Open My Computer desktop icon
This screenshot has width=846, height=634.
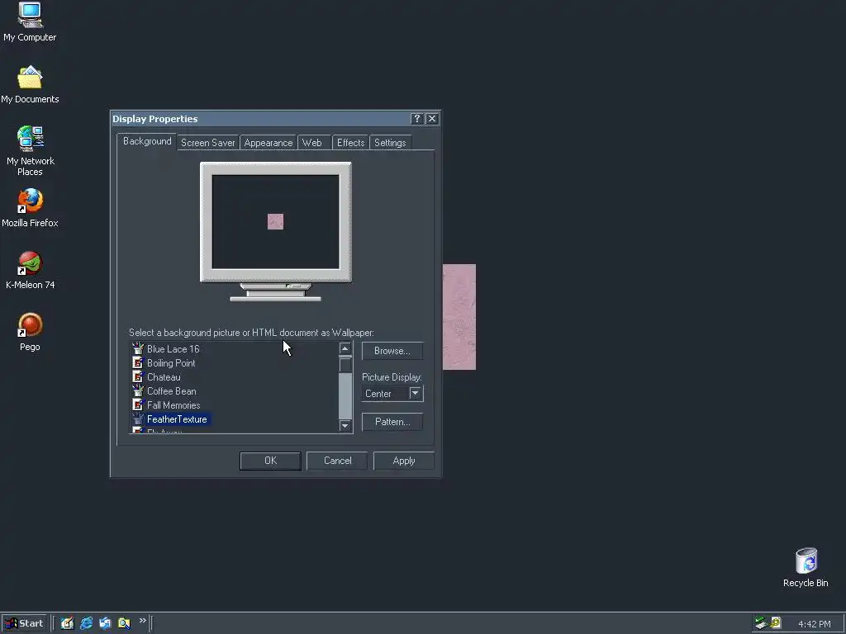(30, 21)
